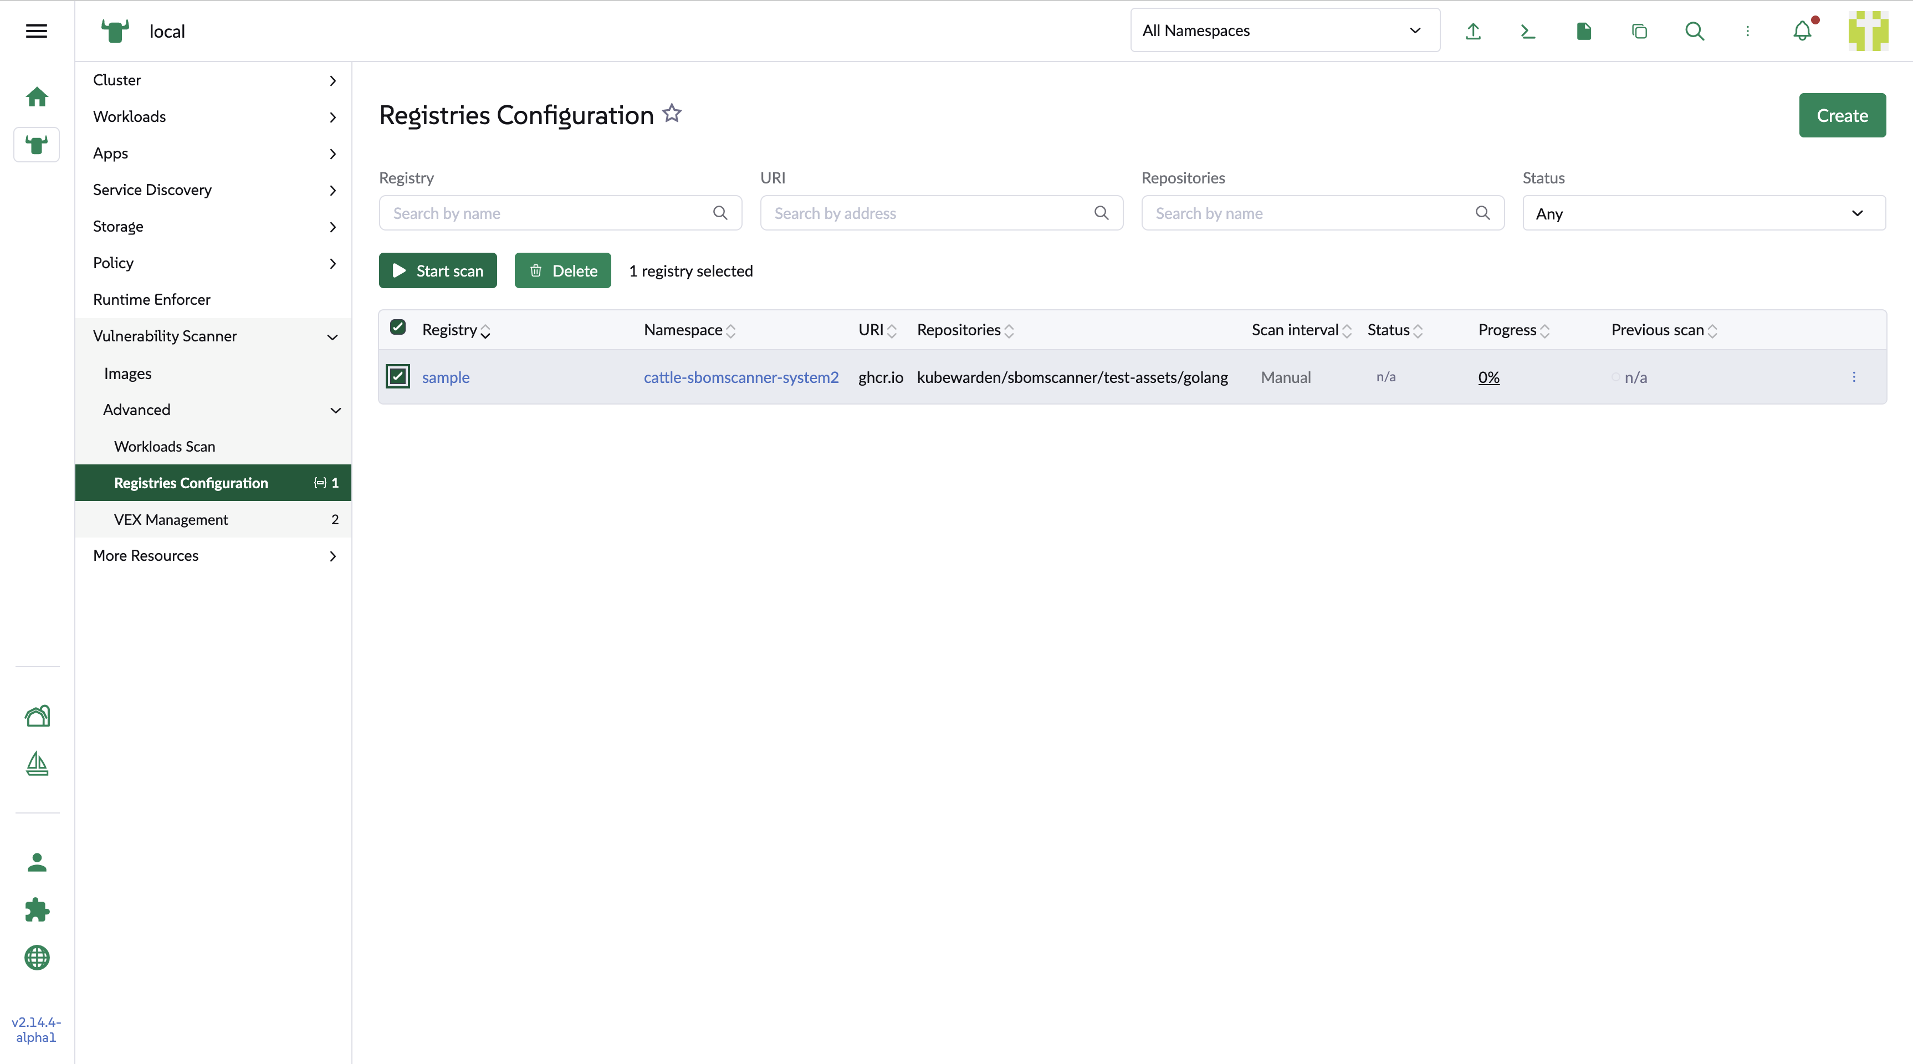Click the Delete button
The image size is (1913, 1064).
pyautogui.click(x=562, y=270)
